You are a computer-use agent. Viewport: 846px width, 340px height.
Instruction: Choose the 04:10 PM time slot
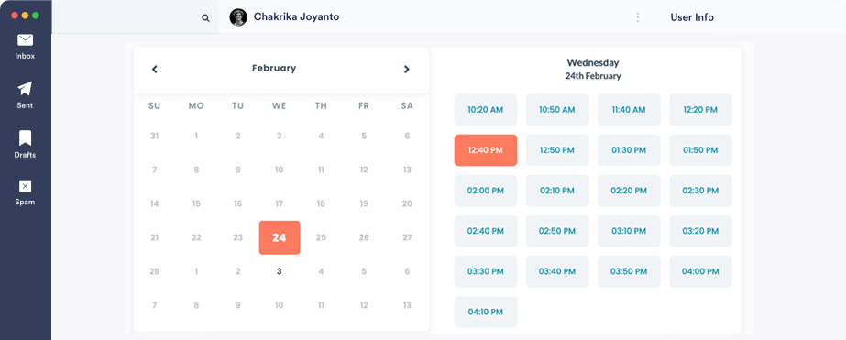pos(486,312)
